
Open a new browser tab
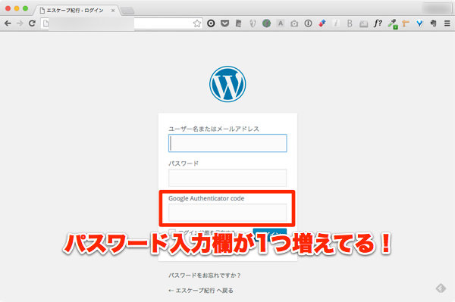point(127,11)
